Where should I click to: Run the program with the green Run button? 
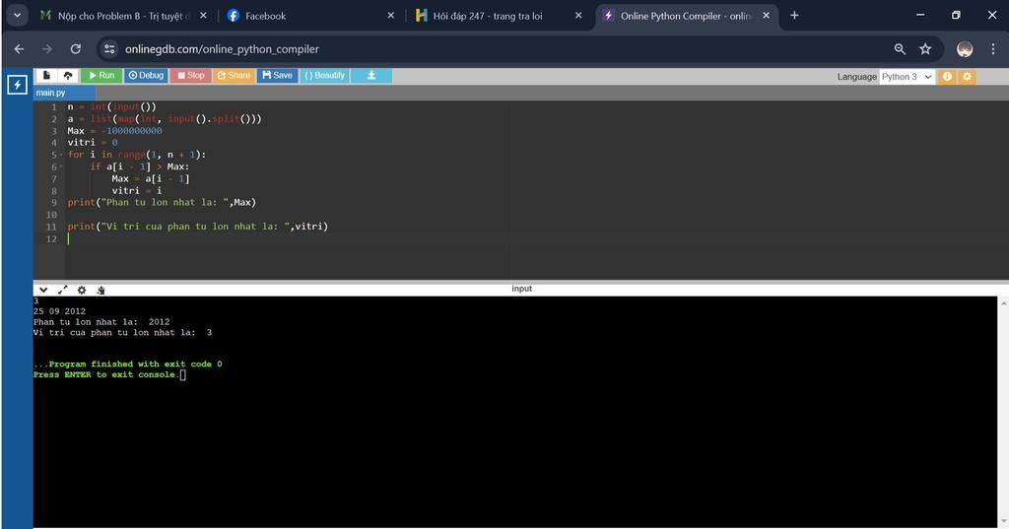click(x=101, y=75)
